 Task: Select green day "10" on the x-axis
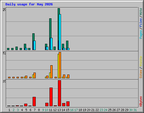(x=46, y=110)
